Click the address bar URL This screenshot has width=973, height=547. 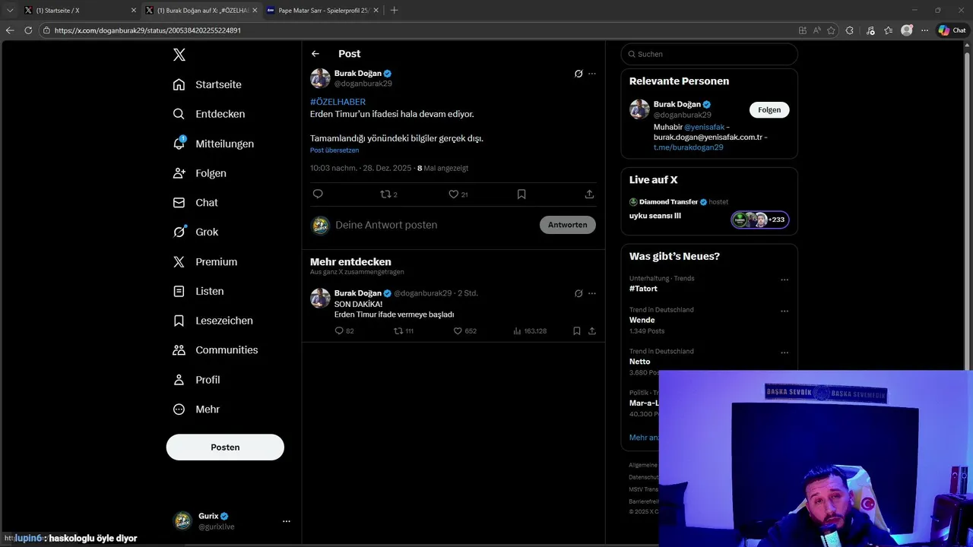pyautogui.click(x=147, y=30)
